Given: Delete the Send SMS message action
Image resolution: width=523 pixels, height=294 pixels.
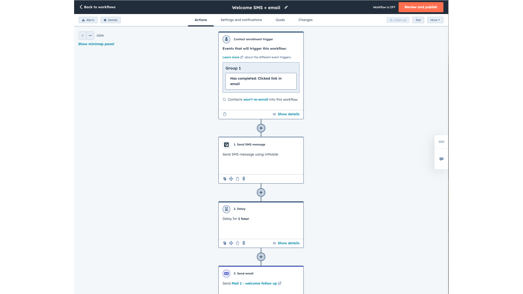Looking at the screenshot, I should (x=244, y=179).
